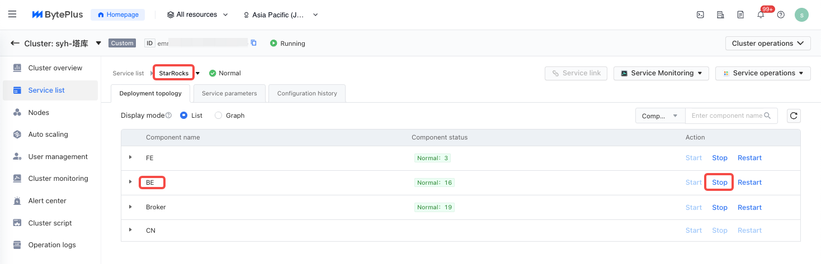Open the help question mark icon
This screenshot has width=821, height=264.
point(781,15)
